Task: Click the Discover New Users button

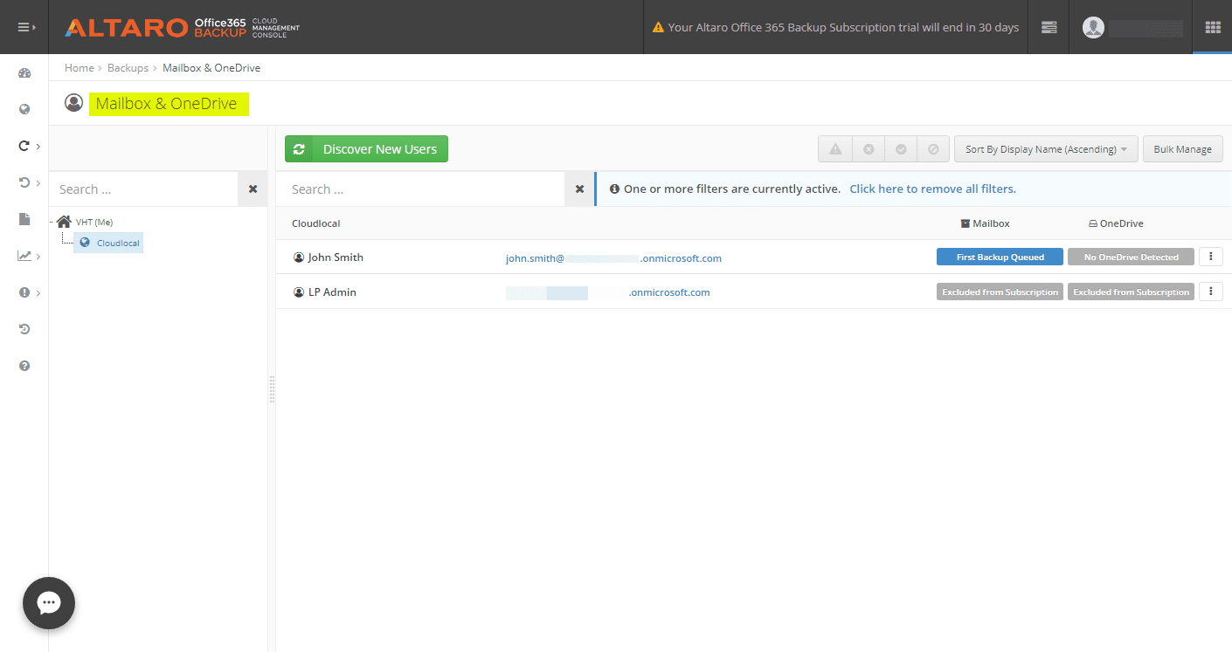Action: point(366,149)
